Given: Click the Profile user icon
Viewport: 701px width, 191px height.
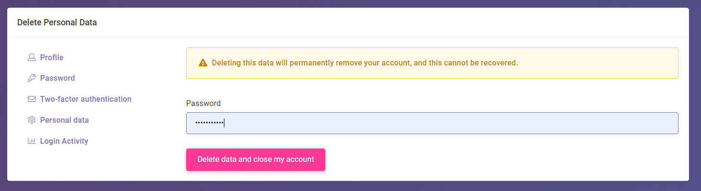Looking at the screenshot, I should click(x=32, y=57).
